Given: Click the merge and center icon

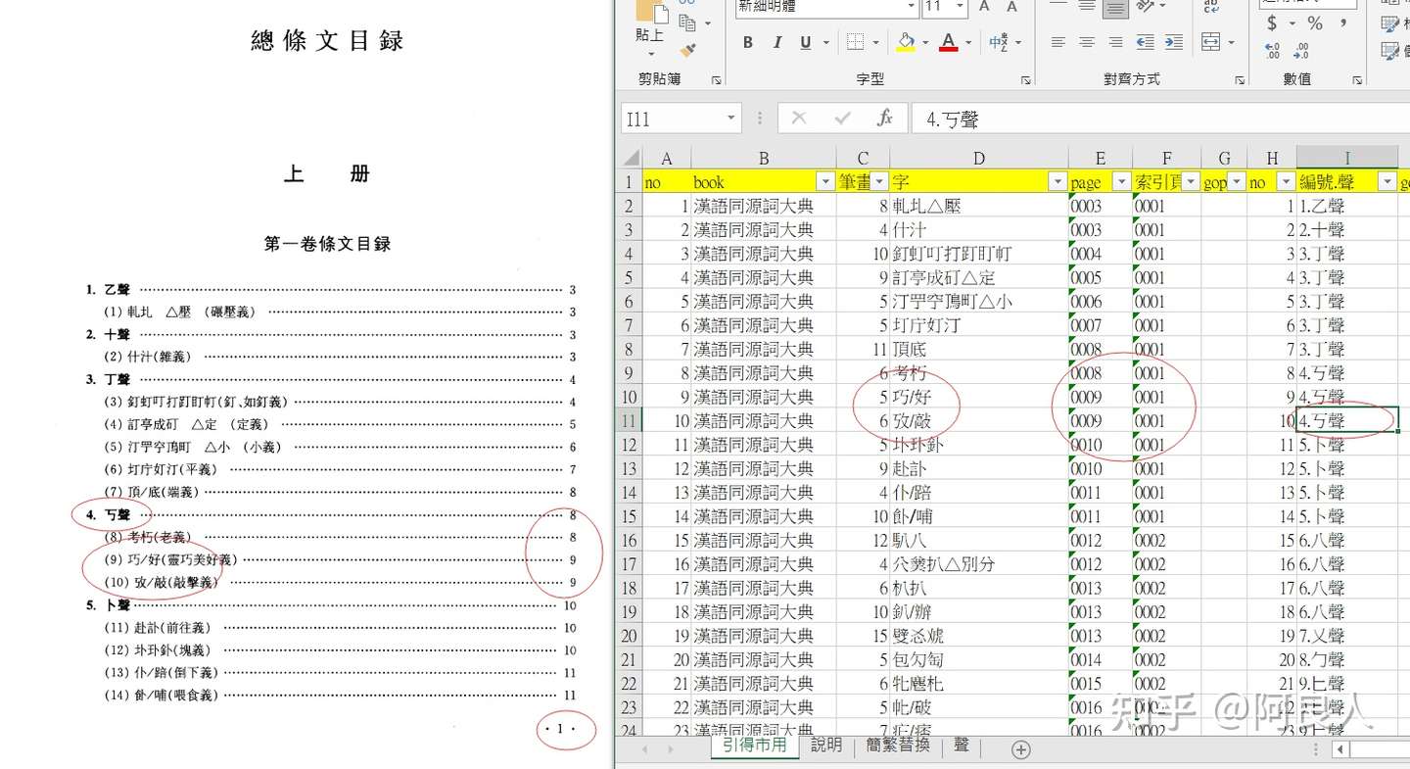Looking at the screenshot, I should click(1211, 42).
